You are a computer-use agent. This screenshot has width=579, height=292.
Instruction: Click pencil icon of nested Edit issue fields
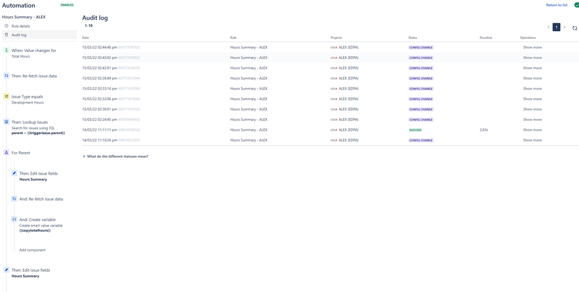(x=14, y=173)
